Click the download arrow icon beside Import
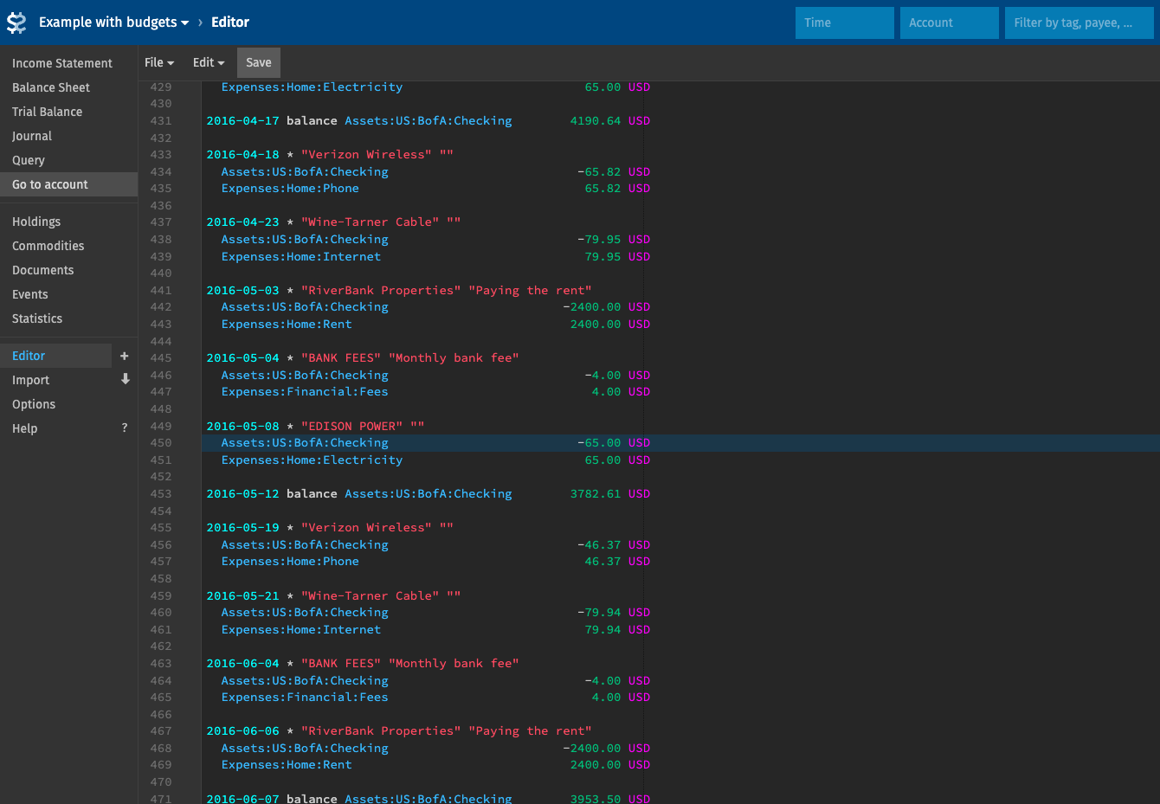Viewport: 1160px width, 804px height. [125, 379]
